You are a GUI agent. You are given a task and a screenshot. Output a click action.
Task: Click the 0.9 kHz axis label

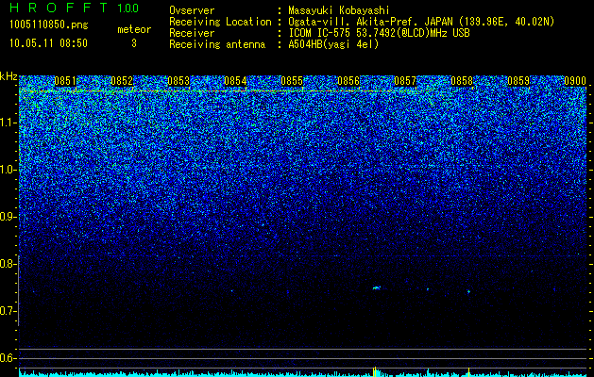[8, 217]
